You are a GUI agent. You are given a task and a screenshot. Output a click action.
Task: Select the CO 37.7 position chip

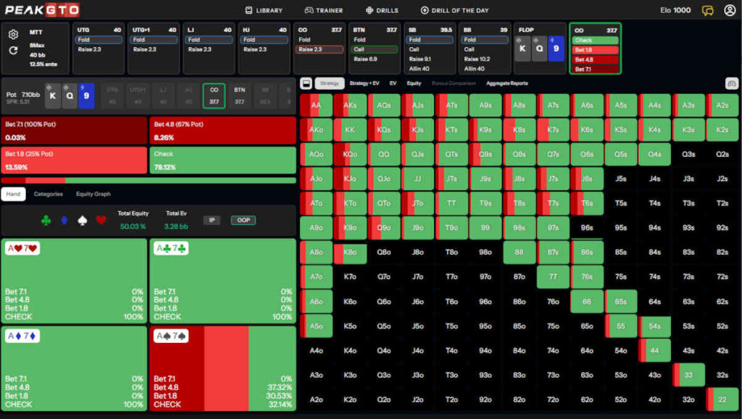(x=214, y=96)
